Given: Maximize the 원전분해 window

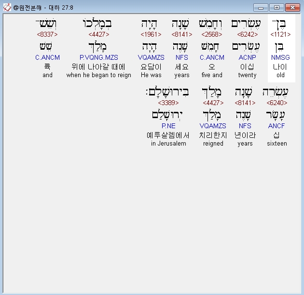Looking at the screenshot, I should tap(276, 8).
